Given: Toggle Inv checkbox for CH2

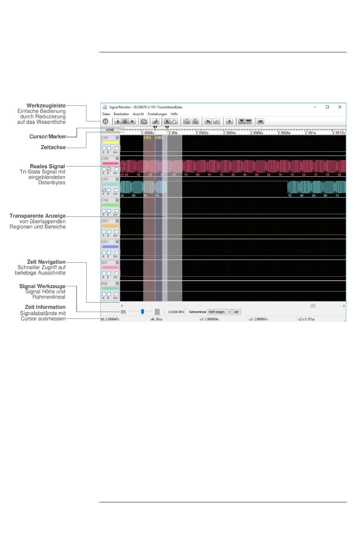Looking at the screenshot, I should coord(116,169).
